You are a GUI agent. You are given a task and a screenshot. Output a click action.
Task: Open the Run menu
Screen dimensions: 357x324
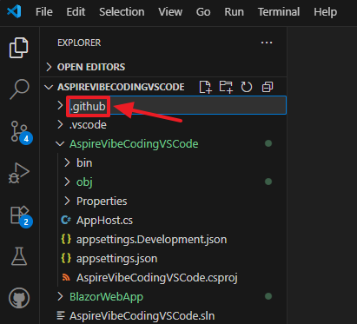tap(234, 12)
